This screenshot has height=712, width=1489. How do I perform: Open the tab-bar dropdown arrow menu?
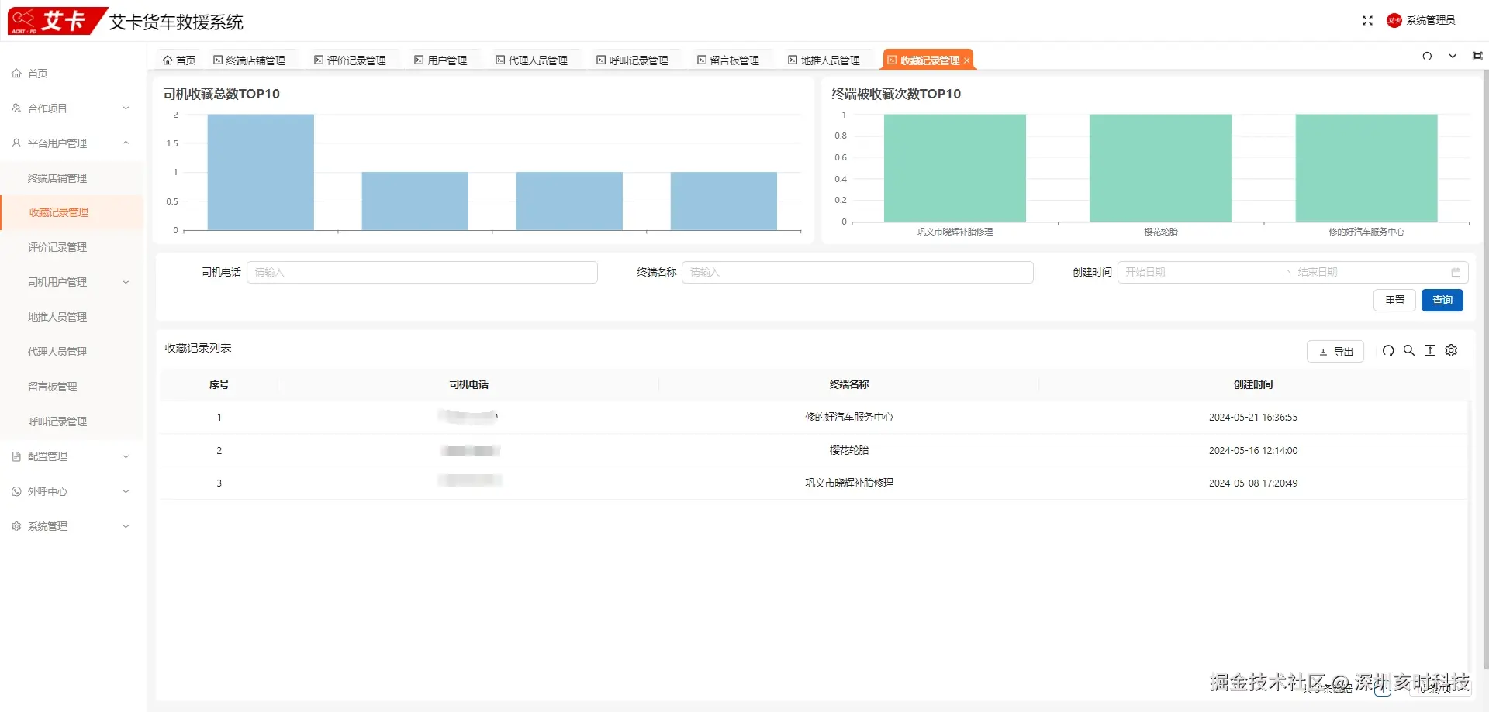[1453, 57]
